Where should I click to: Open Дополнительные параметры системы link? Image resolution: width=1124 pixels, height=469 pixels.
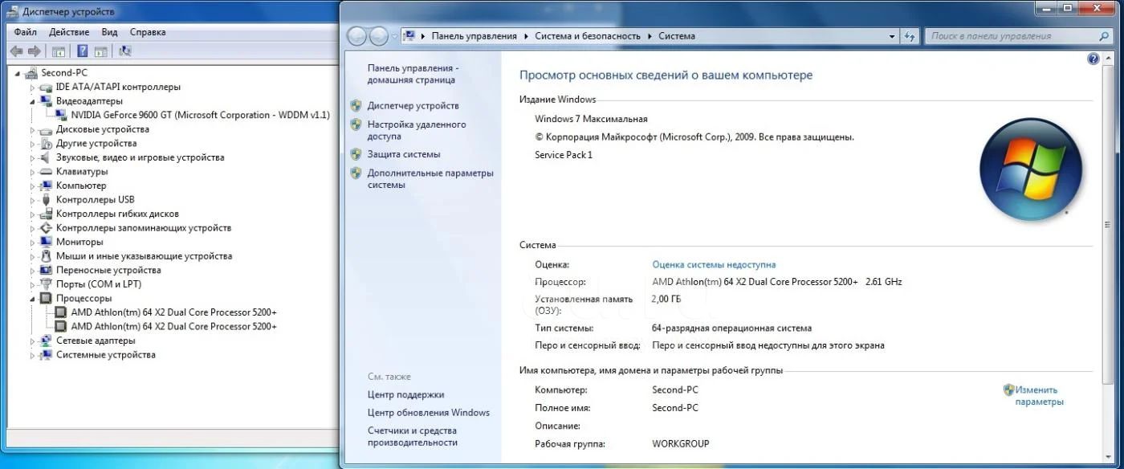pyautogui.click(x=430, y=178)
